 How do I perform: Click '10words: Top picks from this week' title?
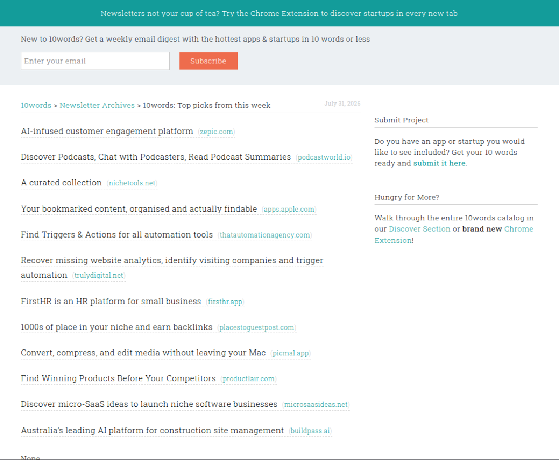point(206,105)
